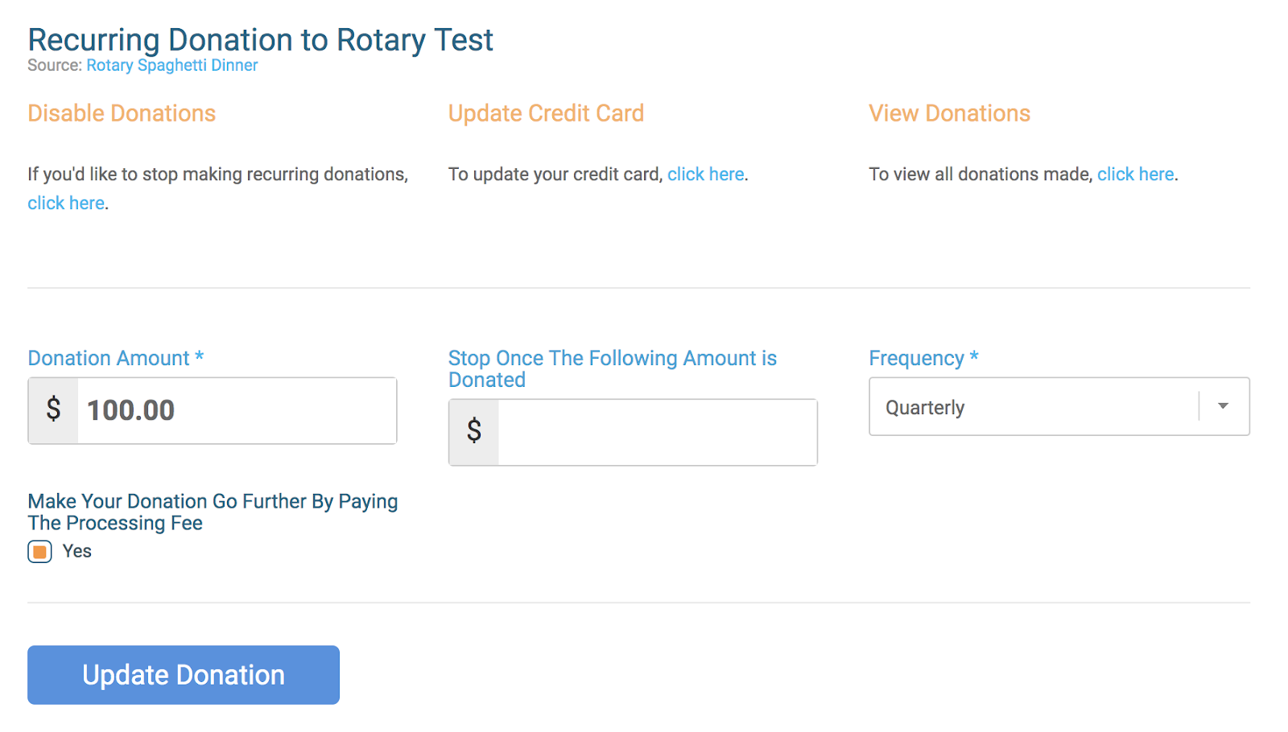Screen dimensions: 1288x732
Task: Open the Rotary Spaghetti Dinner source link
Action: pos(171,65)
